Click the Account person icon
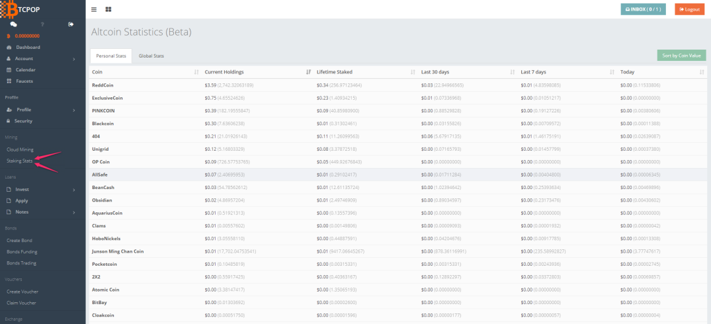The height and width of the screenshot is (324, 711). point(9,58)
